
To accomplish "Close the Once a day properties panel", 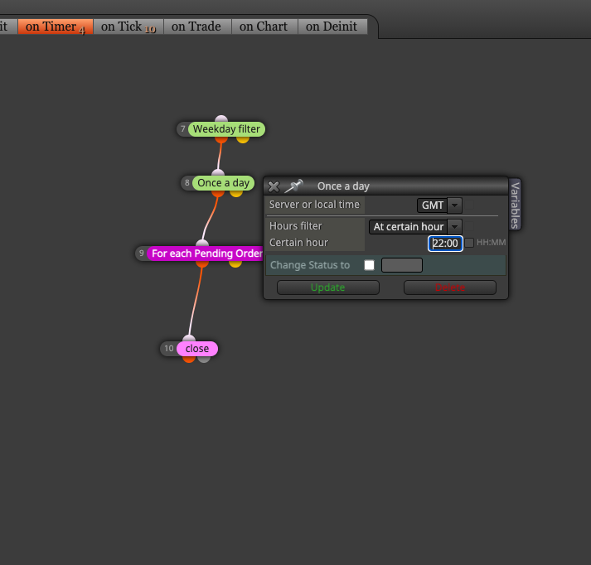I will (x=274, y=186).
